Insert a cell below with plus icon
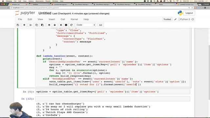Image resolution: width=210 pixels, height=118 pixels. pos(24,25)
